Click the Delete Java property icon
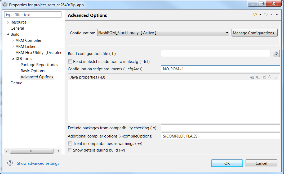Viewport: 284px width, 174px height. tap(258, 77)
